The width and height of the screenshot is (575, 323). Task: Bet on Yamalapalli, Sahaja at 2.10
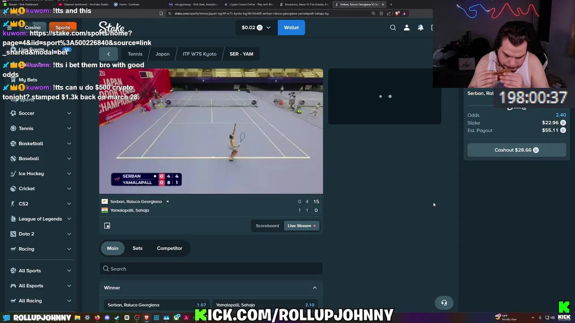(265, 305)
